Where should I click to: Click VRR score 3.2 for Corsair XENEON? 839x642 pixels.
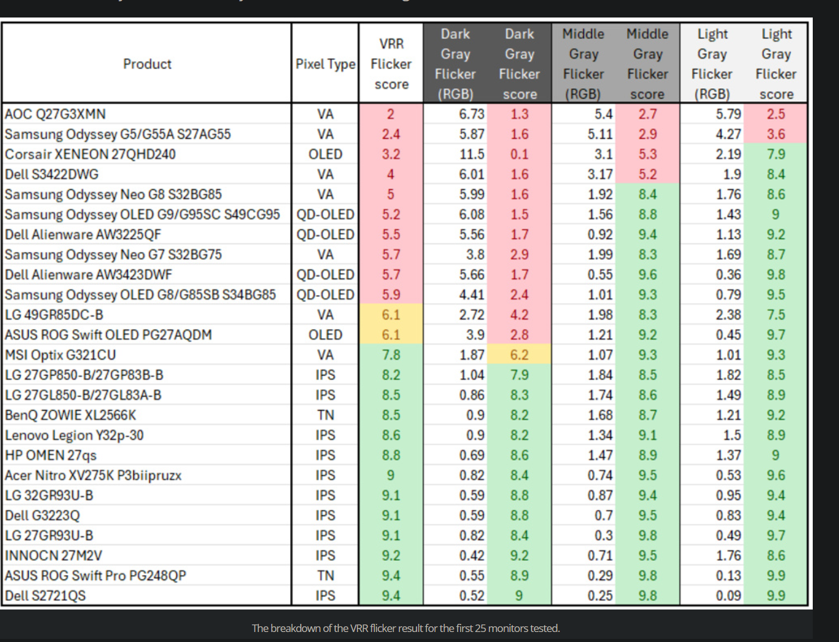point(391,154)
